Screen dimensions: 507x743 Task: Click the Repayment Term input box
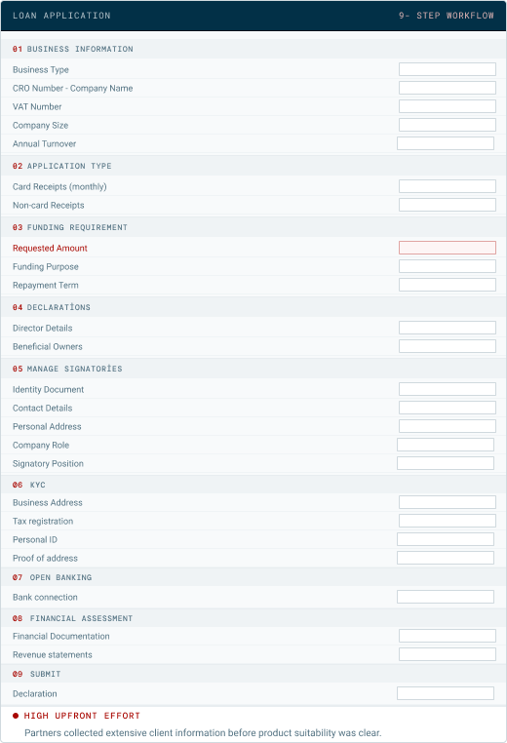pyautogui.click(x=448, y=285)
